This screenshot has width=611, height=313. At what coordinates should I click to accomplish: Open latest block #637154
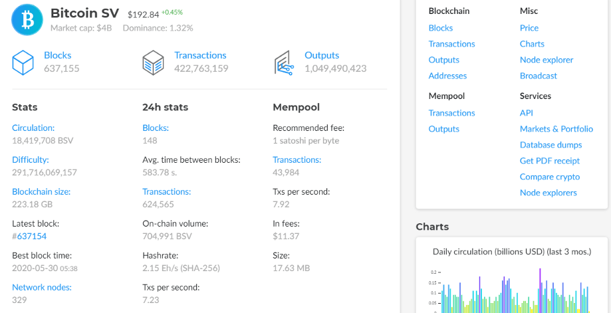[31, 236]
